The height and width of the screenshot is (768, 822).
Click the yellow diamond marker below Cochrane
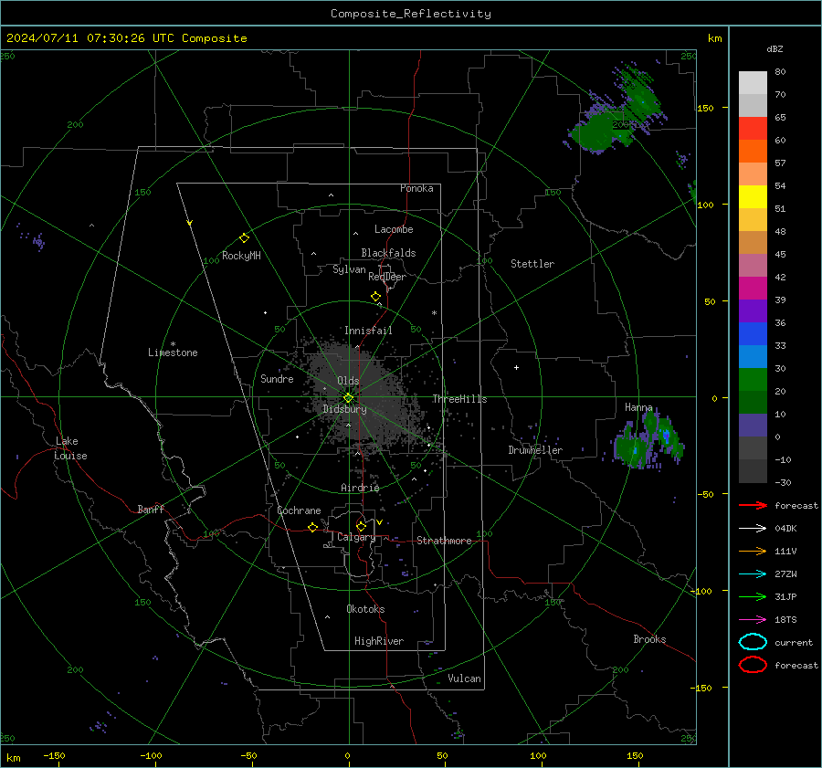pos(313,527)
